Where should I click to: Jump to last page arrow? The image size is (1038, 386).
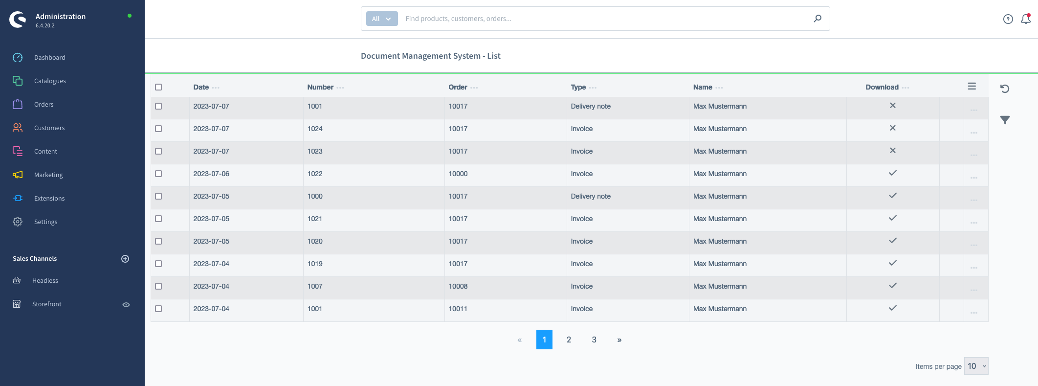point(619,340)
